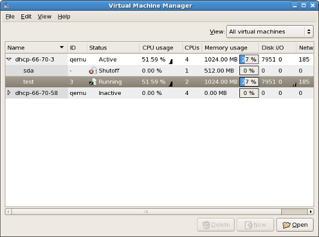Click the 0.00 MB memory value
This screenshot has height=237, width=319.
click(215, 93)
